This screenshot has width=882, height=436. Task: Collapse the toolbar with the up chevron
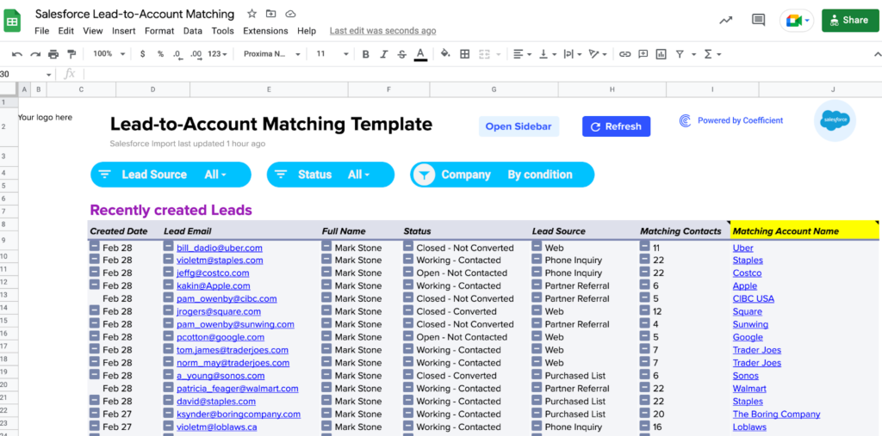(877, 54)
